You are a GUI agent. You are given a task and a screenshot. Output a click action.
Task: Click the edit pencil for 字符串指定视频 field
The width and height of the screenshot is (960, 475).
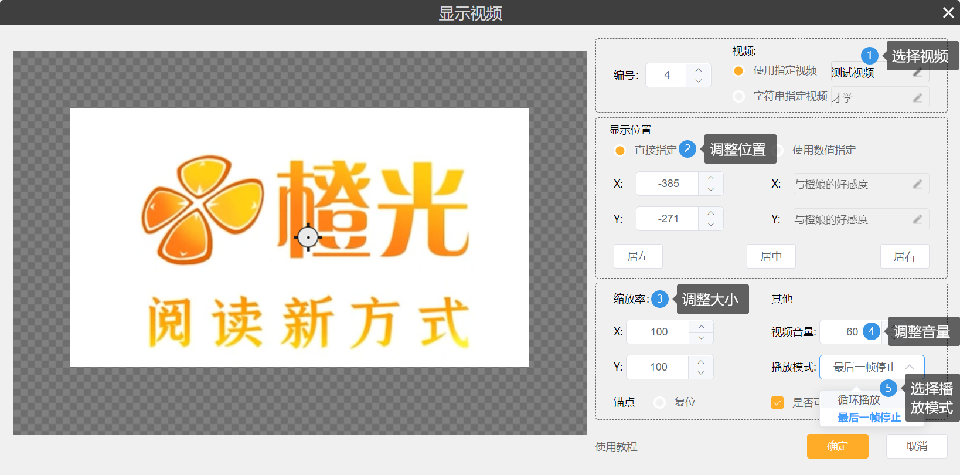[x=918, y=97]
